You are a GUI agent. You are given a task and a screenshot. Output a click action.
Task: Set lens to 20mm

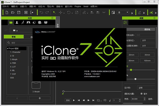131,55
